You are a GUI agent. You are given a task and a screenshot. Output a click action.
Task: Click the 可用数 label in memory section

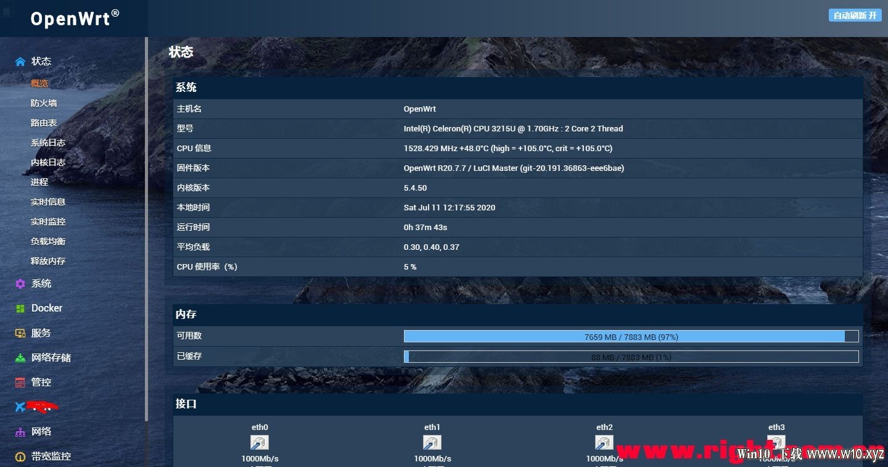[x=189, y=336]
